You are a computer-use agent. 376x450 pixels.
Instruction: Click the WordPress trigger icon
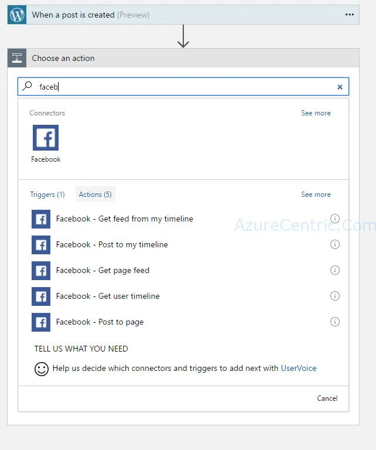[17, 15]
